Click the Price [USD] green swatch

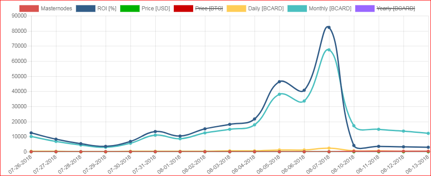[130, 9]
